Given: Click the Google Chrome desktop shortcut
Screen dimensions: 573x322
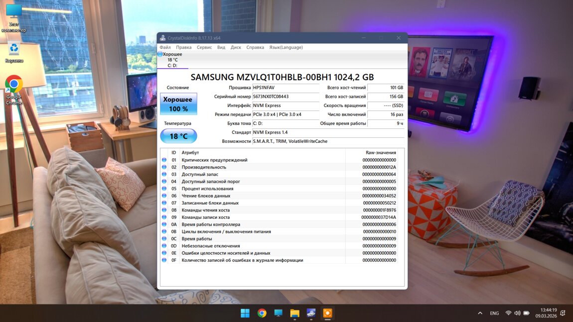Looking at the screenshot, I should pos(14,86).
